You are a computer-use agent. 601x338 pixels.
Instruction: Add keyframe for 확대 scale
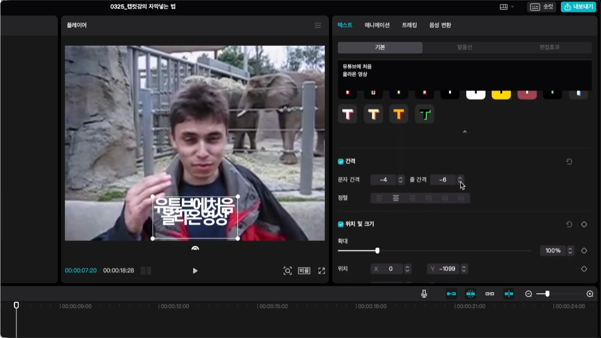coord(584,251)
